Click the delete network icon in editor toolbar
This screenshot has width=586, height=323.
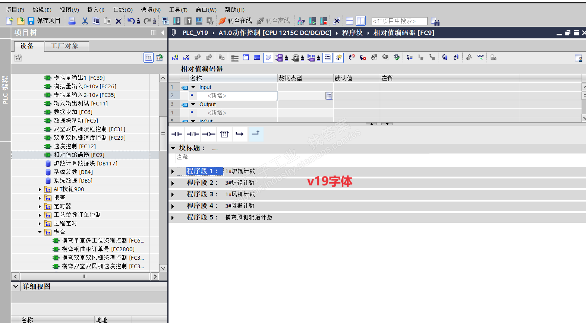coord(186,57)
